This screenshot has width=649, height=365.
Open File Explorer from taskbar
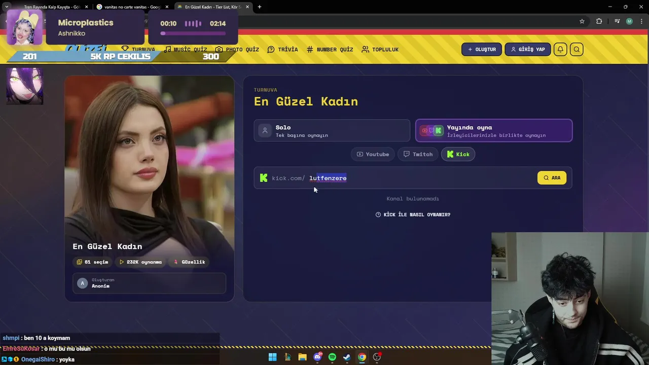(x=303, y=357)
